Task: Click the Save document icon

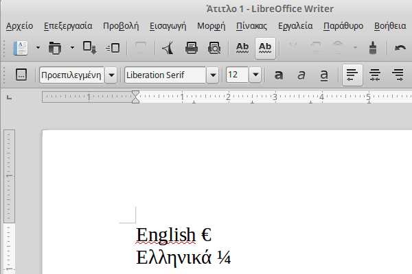Action: (89, 48)
